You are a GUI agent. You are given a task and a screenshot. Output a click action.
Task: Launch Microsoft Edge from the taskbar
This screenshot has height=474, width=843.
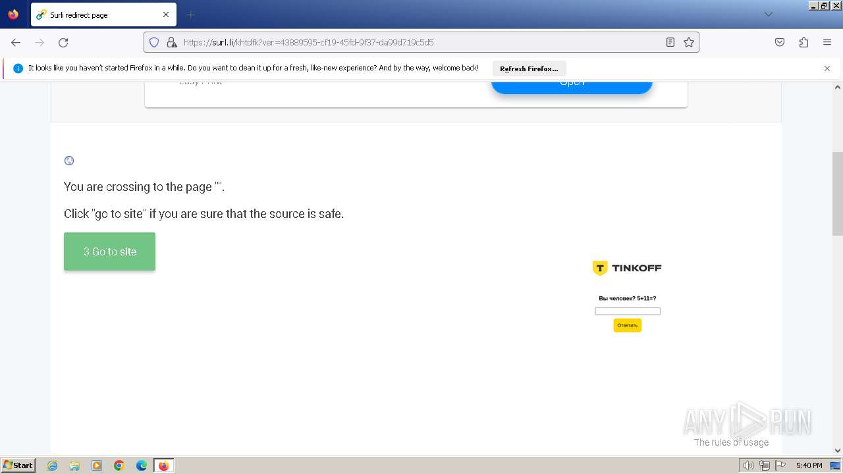142,465
